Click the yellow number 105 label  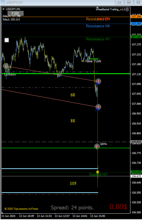pos(73,183)
